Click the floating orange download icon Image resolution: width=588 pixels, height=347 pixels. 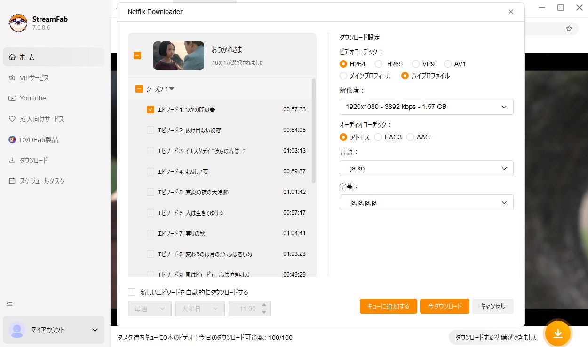pyautogui.click(x=558, y=334)
